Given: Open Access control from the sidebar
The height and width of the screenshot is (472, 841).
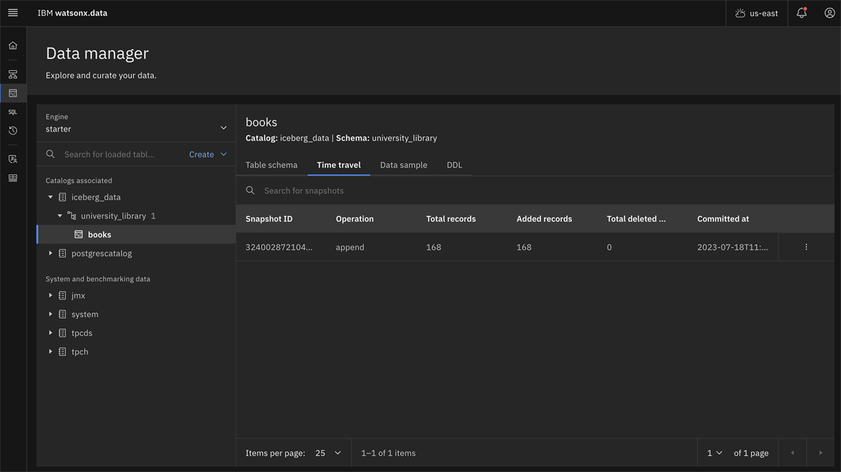Looking at the screenshot, I should (x=13, y=159).
